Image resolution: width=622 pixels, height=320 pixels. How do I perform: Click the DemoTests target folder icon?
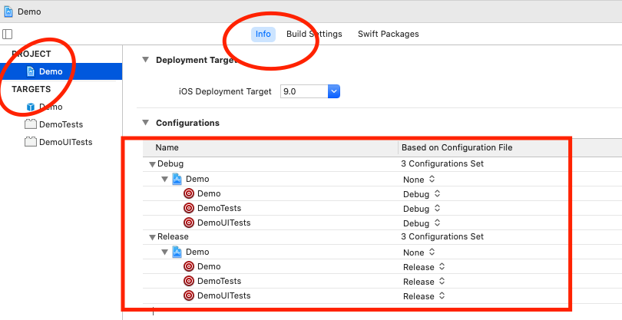click(31, 124)
